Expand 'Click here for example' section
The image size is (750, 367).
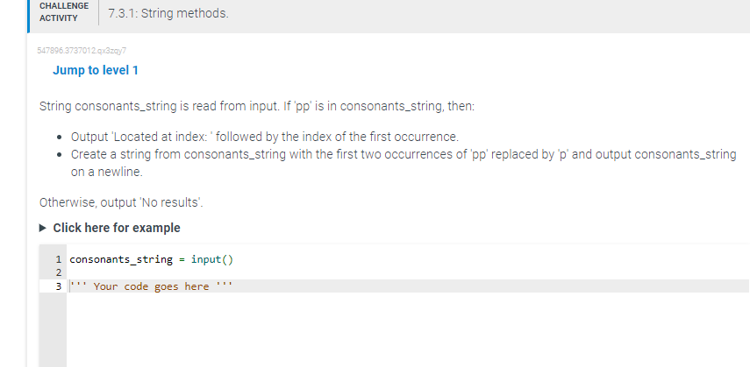click(117, 228)
